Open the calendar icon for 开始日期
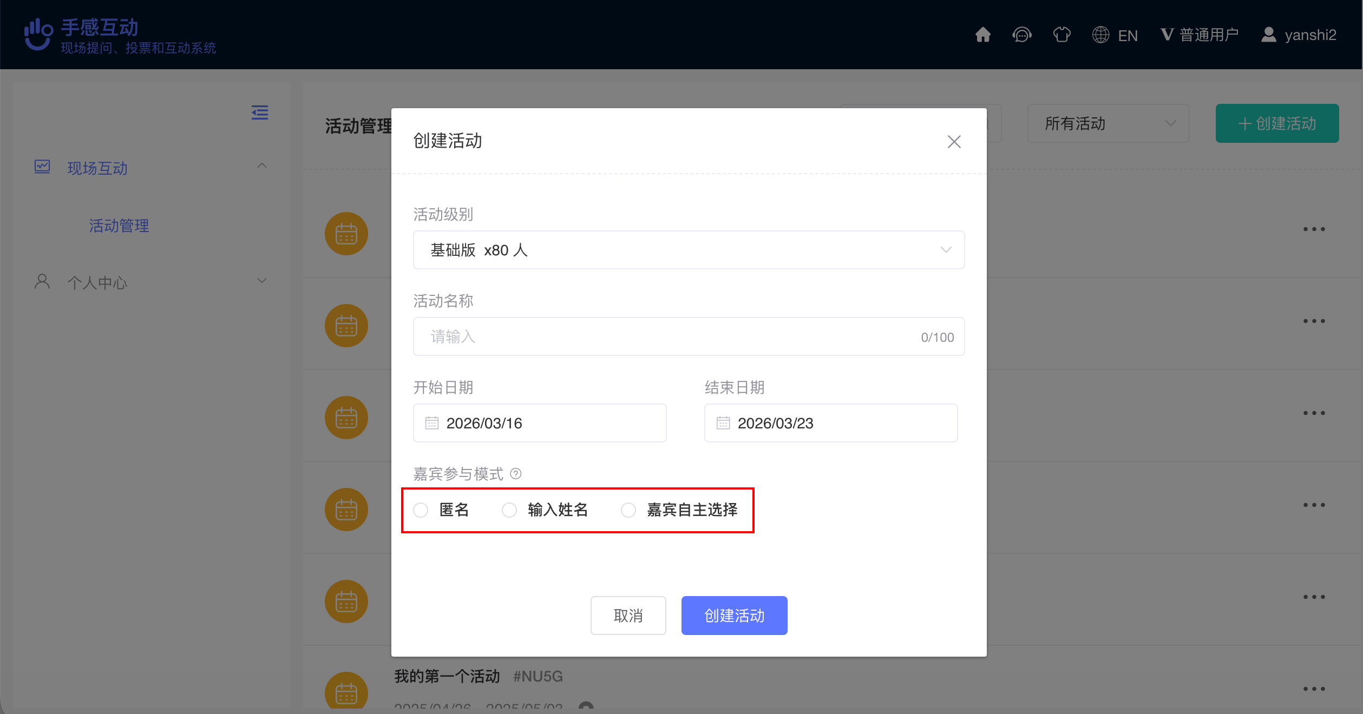The image size is (1363, 714). (x=432, y=423)
